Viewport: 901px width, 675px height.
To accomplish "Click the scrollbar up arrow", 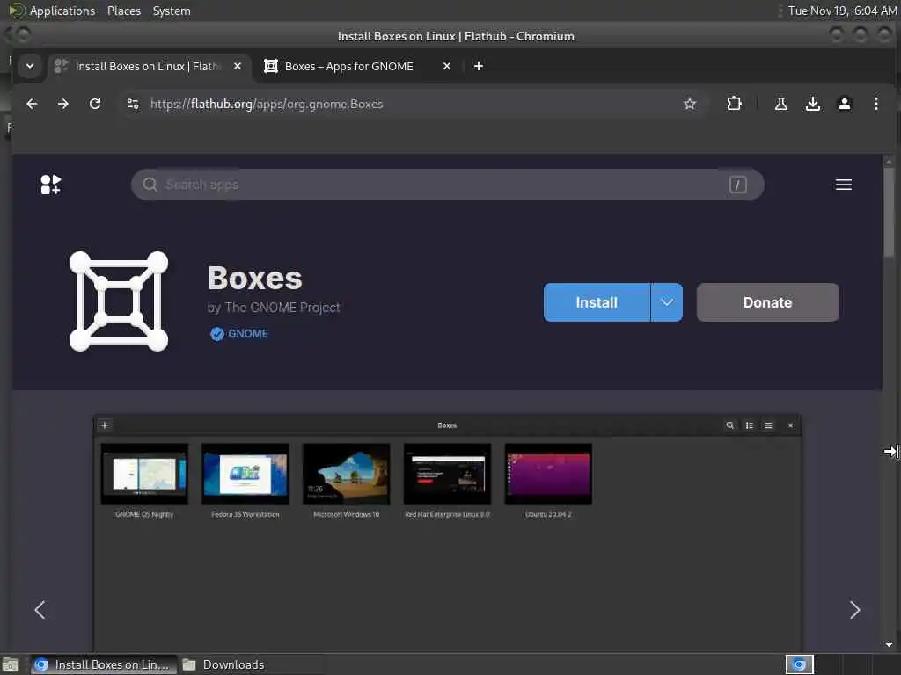I will pos(889,161).
